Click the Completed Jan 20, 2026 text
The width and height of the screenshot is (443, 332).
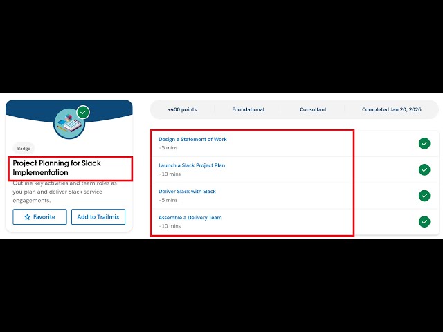(392, 109)
